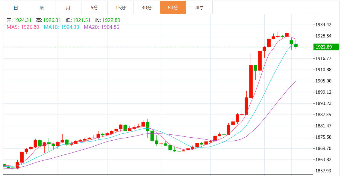Select the 15分 interval tab
The image size is (344, 176).
pyautogui.click(x=121, y=7)
